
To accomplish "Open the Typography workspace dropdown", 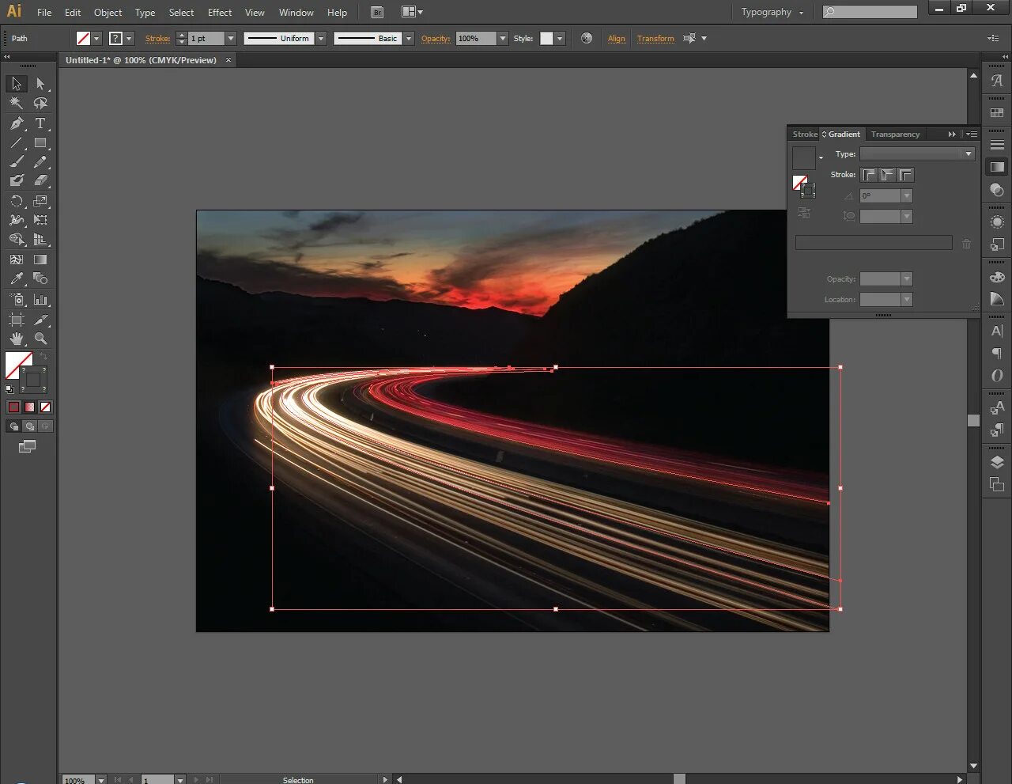I will tap(772, 12).
